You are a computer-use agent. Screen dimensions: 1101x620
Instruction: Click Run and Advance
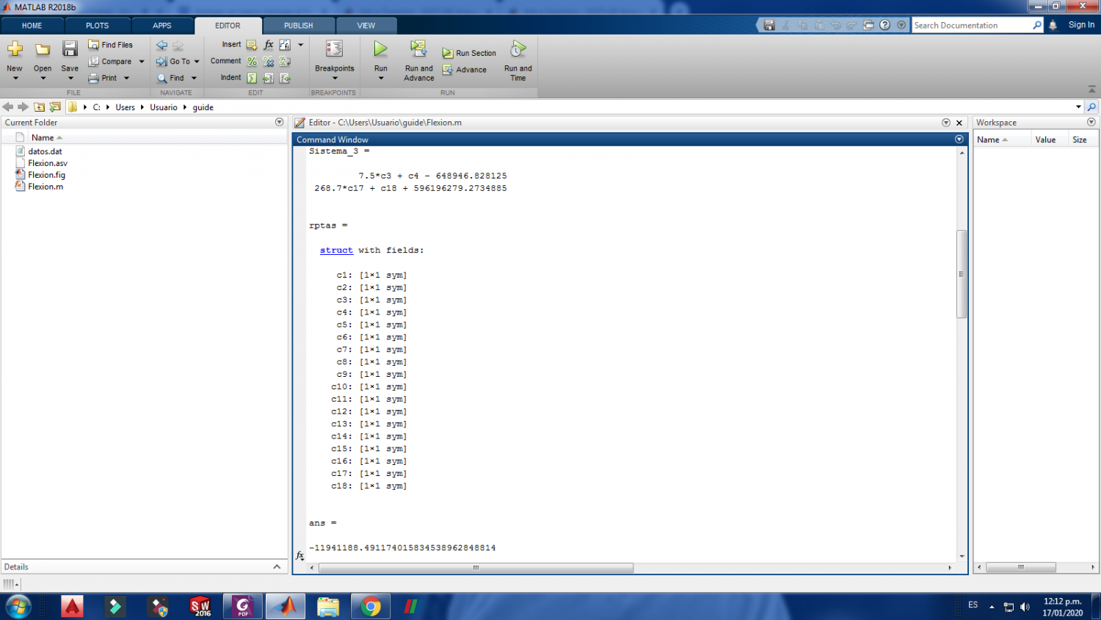pos(418,60)
